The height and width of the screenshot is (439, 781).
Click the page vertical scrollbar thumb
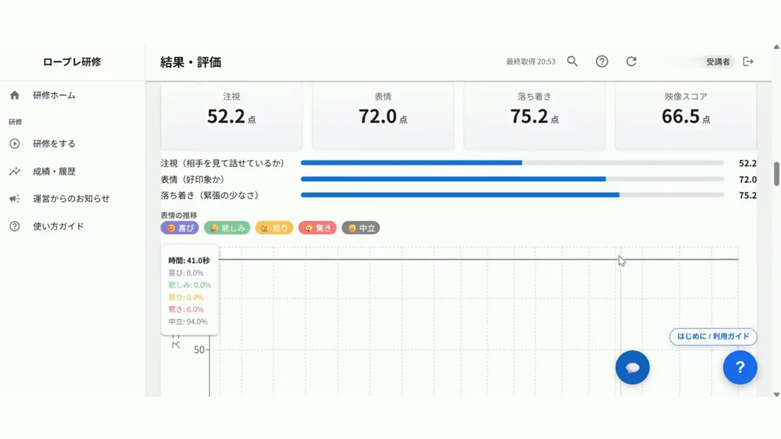tap(777, 174)
